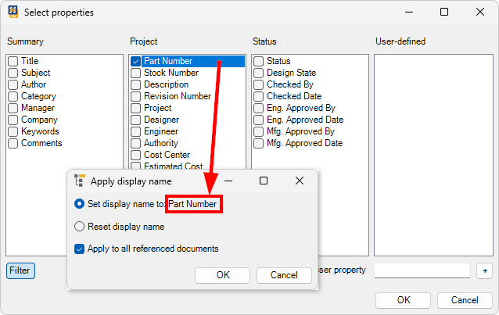The image size is (499, 315).
Task: Select the Revision Number list item
Action: [x=177, y=96]
